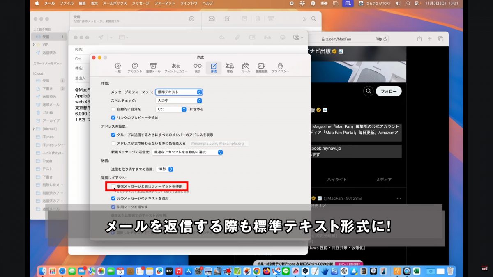
Task: Open the ファイル menu in menu bar
Action: [x=67, y=3]
